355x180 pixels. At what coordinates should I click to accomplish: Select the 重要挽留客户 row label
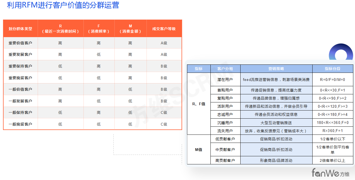click(20, 78)
